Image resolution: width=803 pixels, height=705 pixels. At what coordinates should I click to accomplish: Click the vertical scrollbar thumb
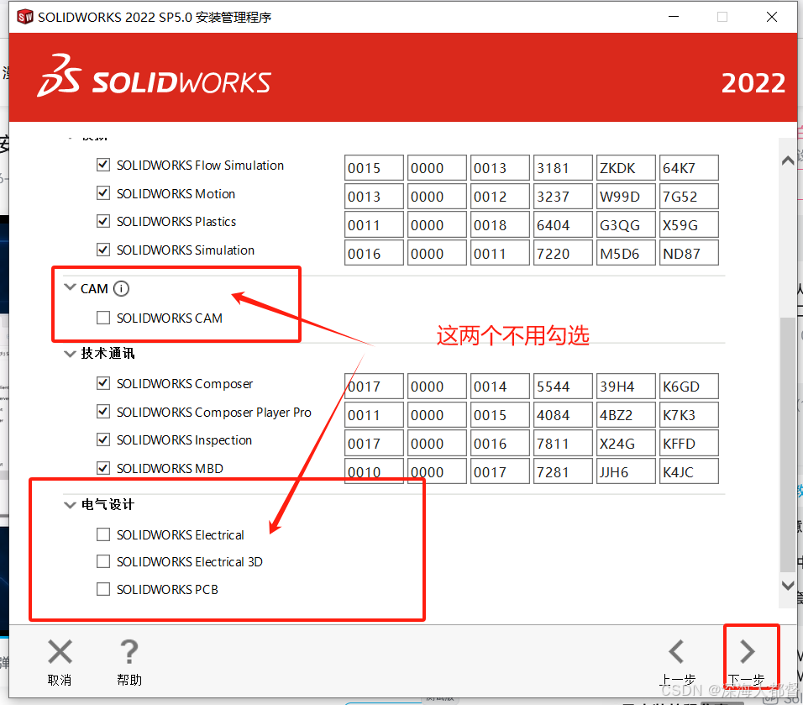[787, 445]
